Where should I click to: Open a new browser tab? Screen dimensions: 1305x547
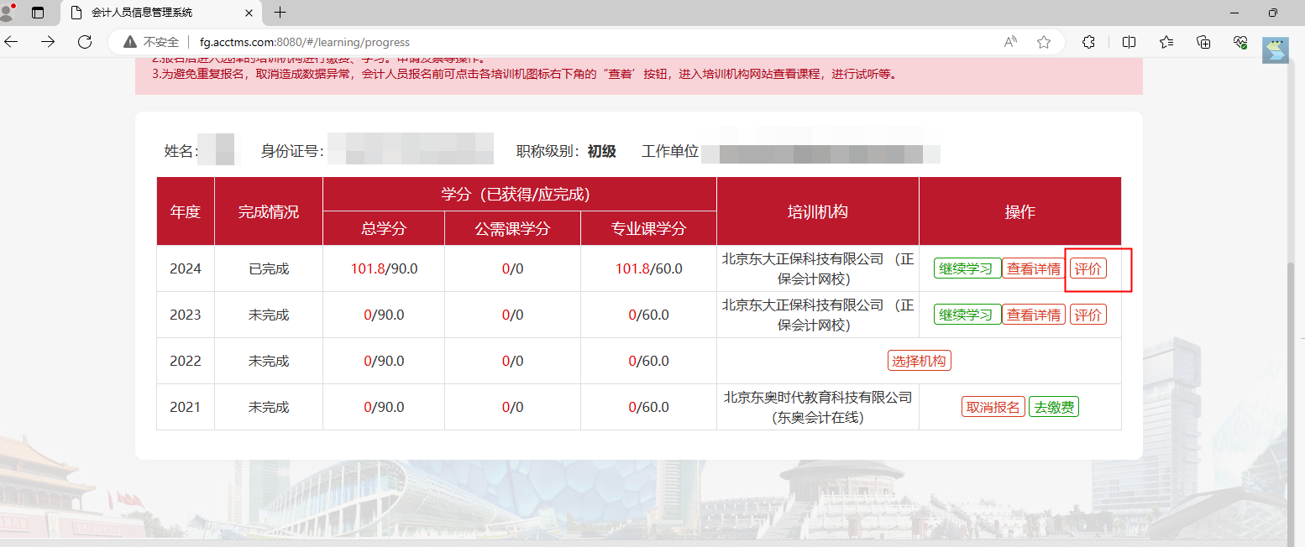(x=280, y=13)
